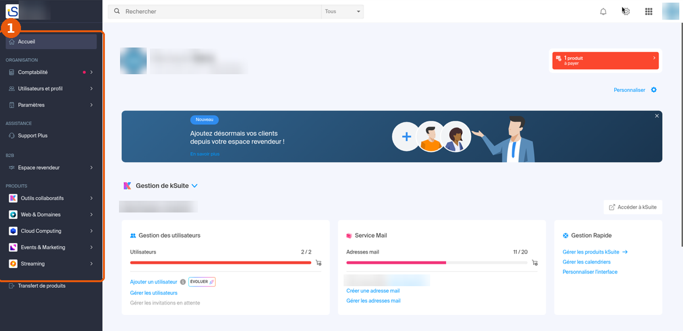This screenshot has height=331, width=683.
Task: Click Ajouter un utilisateur link
Action: click(154, 282)
